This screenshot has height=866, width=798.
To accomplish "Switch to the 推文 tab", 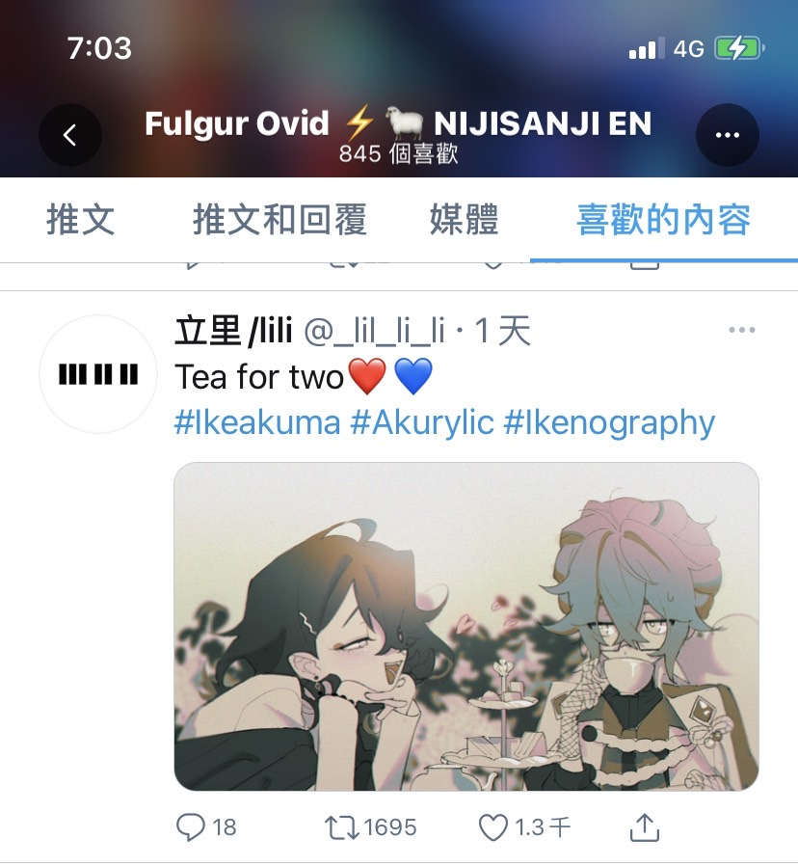I will tap(81, 220).
